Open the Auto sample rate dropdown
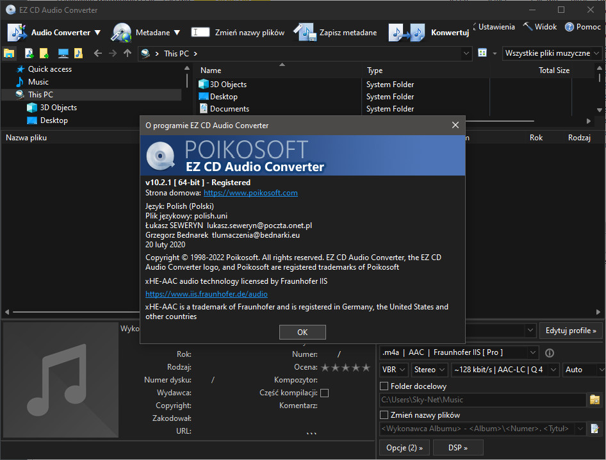The image size is (606, 460). pyautogui.click(x=584, y=370)
